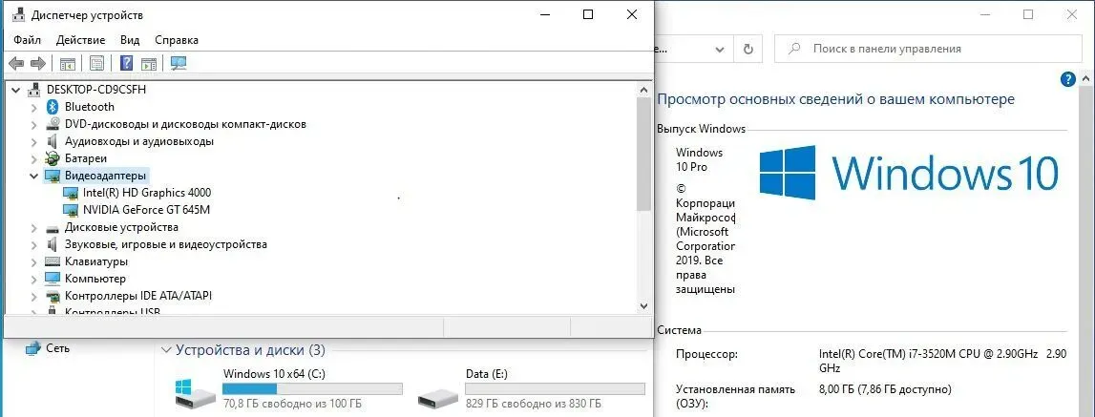Click the blue question mark help toolbar icon
The height and width of the screenshot is (417, 1095).
pos(125,63)
